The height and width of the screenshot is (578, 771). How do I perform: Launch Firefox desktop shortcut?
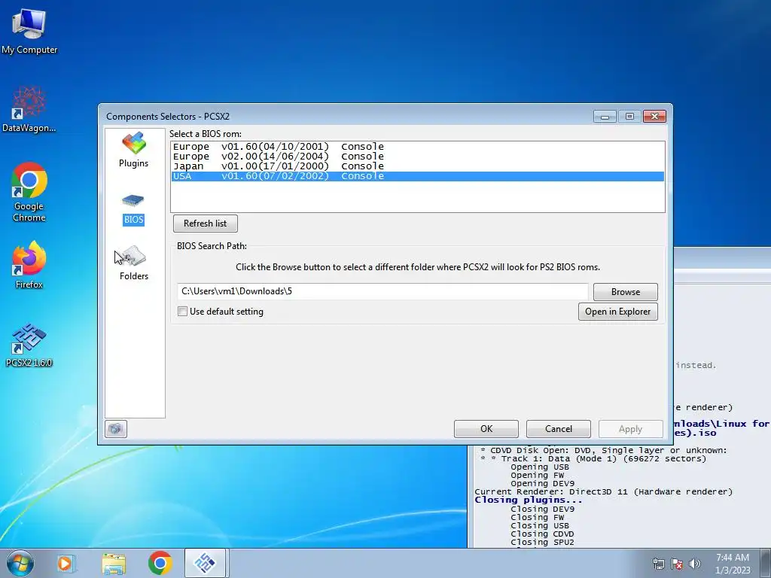pyautogui.click(x=29, y=265)
